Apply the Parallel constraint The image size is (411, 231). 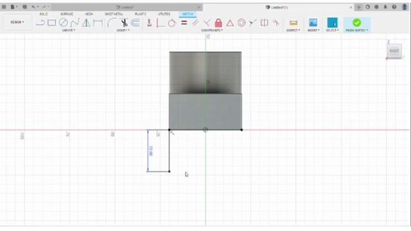click(195, 23)
